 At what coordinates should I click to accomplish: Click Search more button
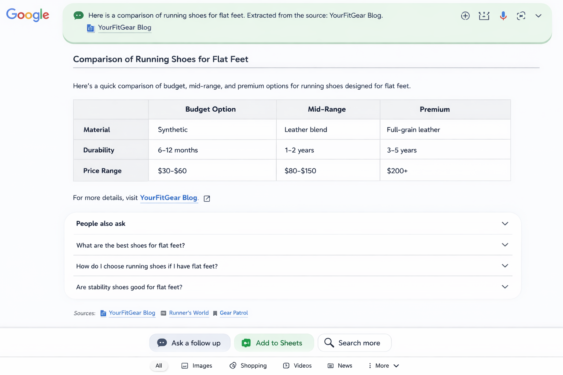(x=354, y=343)
